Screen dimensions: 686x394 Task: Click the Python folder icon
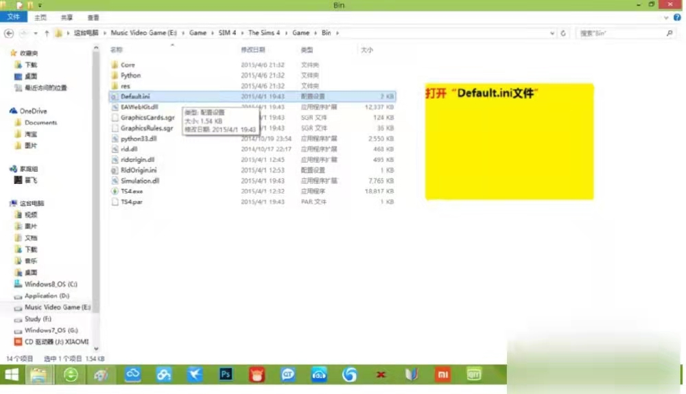point(115,76)
